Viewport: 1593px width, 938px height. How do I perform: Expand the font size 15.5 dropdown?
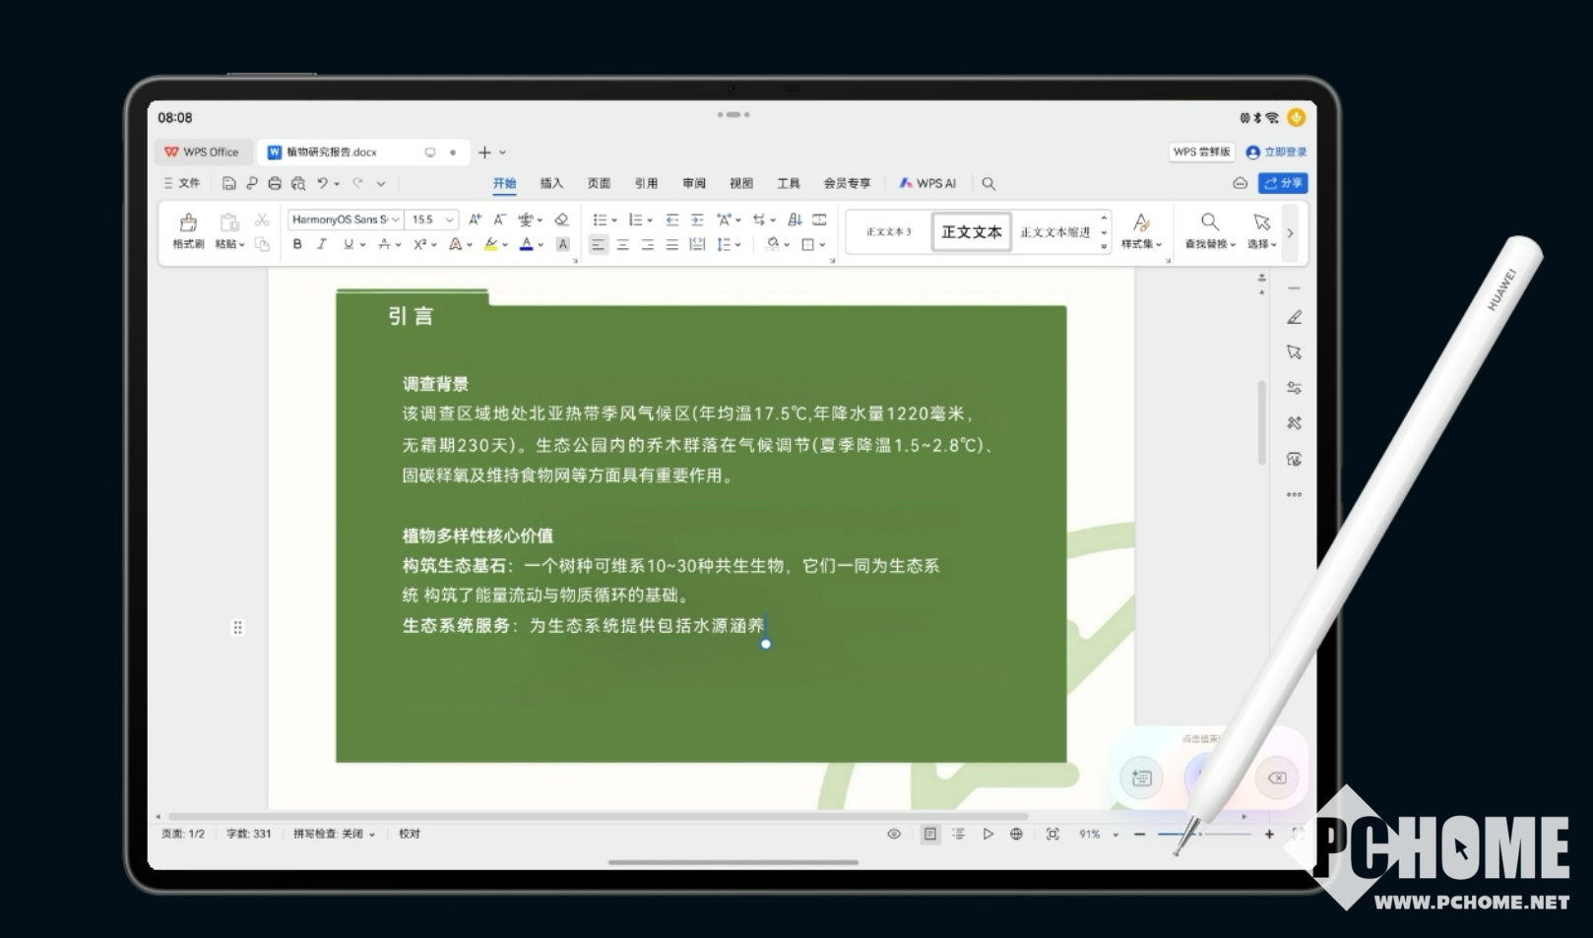[x=449, y=219]
